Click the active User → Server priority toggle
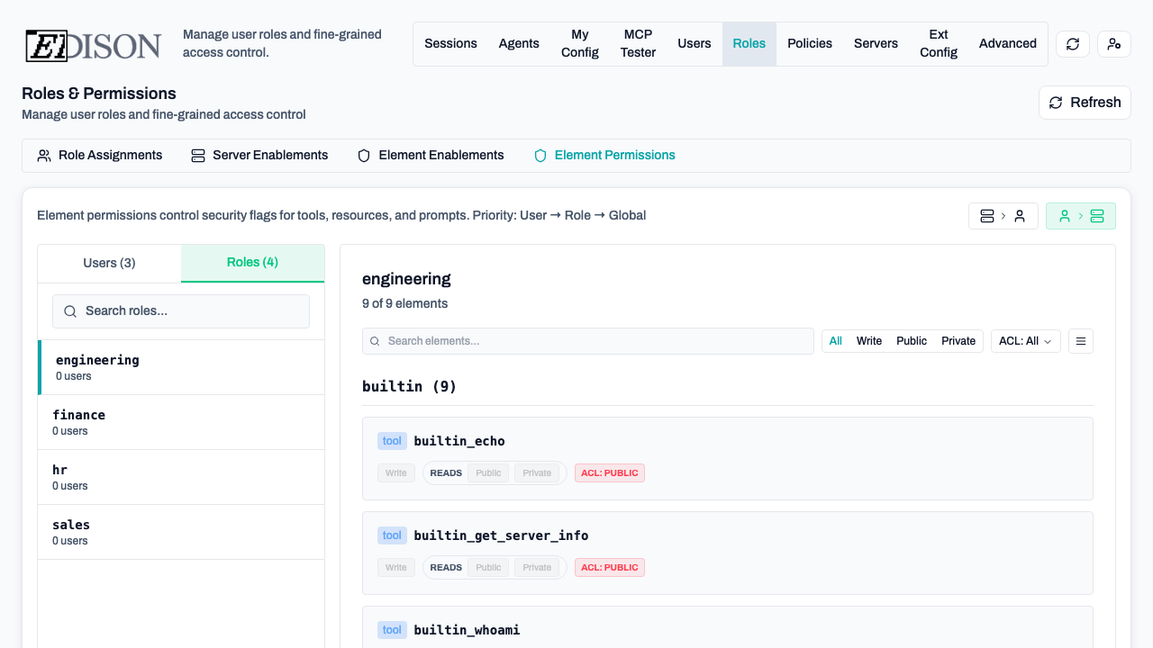This screenshot has height=648, width=1153. pyautogui.click(x=1081, y=216)
